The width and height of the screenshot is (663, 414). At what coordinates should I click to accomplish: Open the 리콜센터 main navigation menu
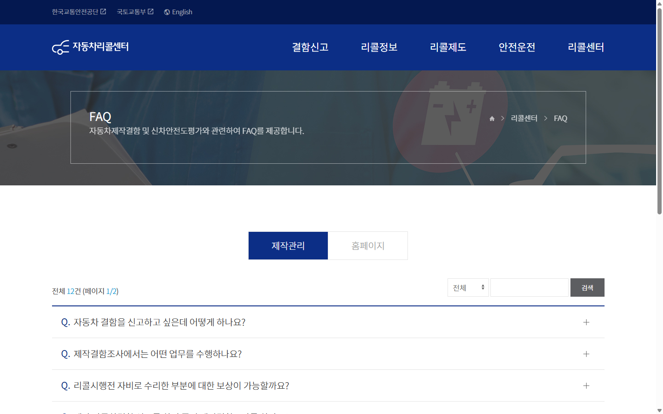[586, 47]
